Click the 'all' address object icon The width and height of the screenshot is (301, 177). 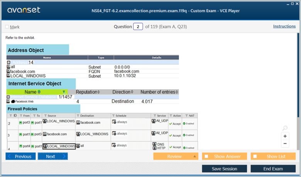tap(8, 66)
